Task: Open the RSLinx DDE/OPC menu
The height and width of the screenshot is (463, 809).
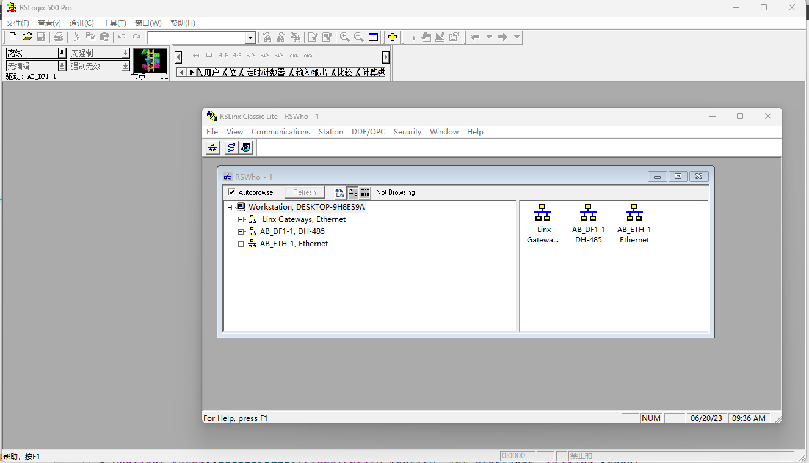Action: (x=368, y=132)
